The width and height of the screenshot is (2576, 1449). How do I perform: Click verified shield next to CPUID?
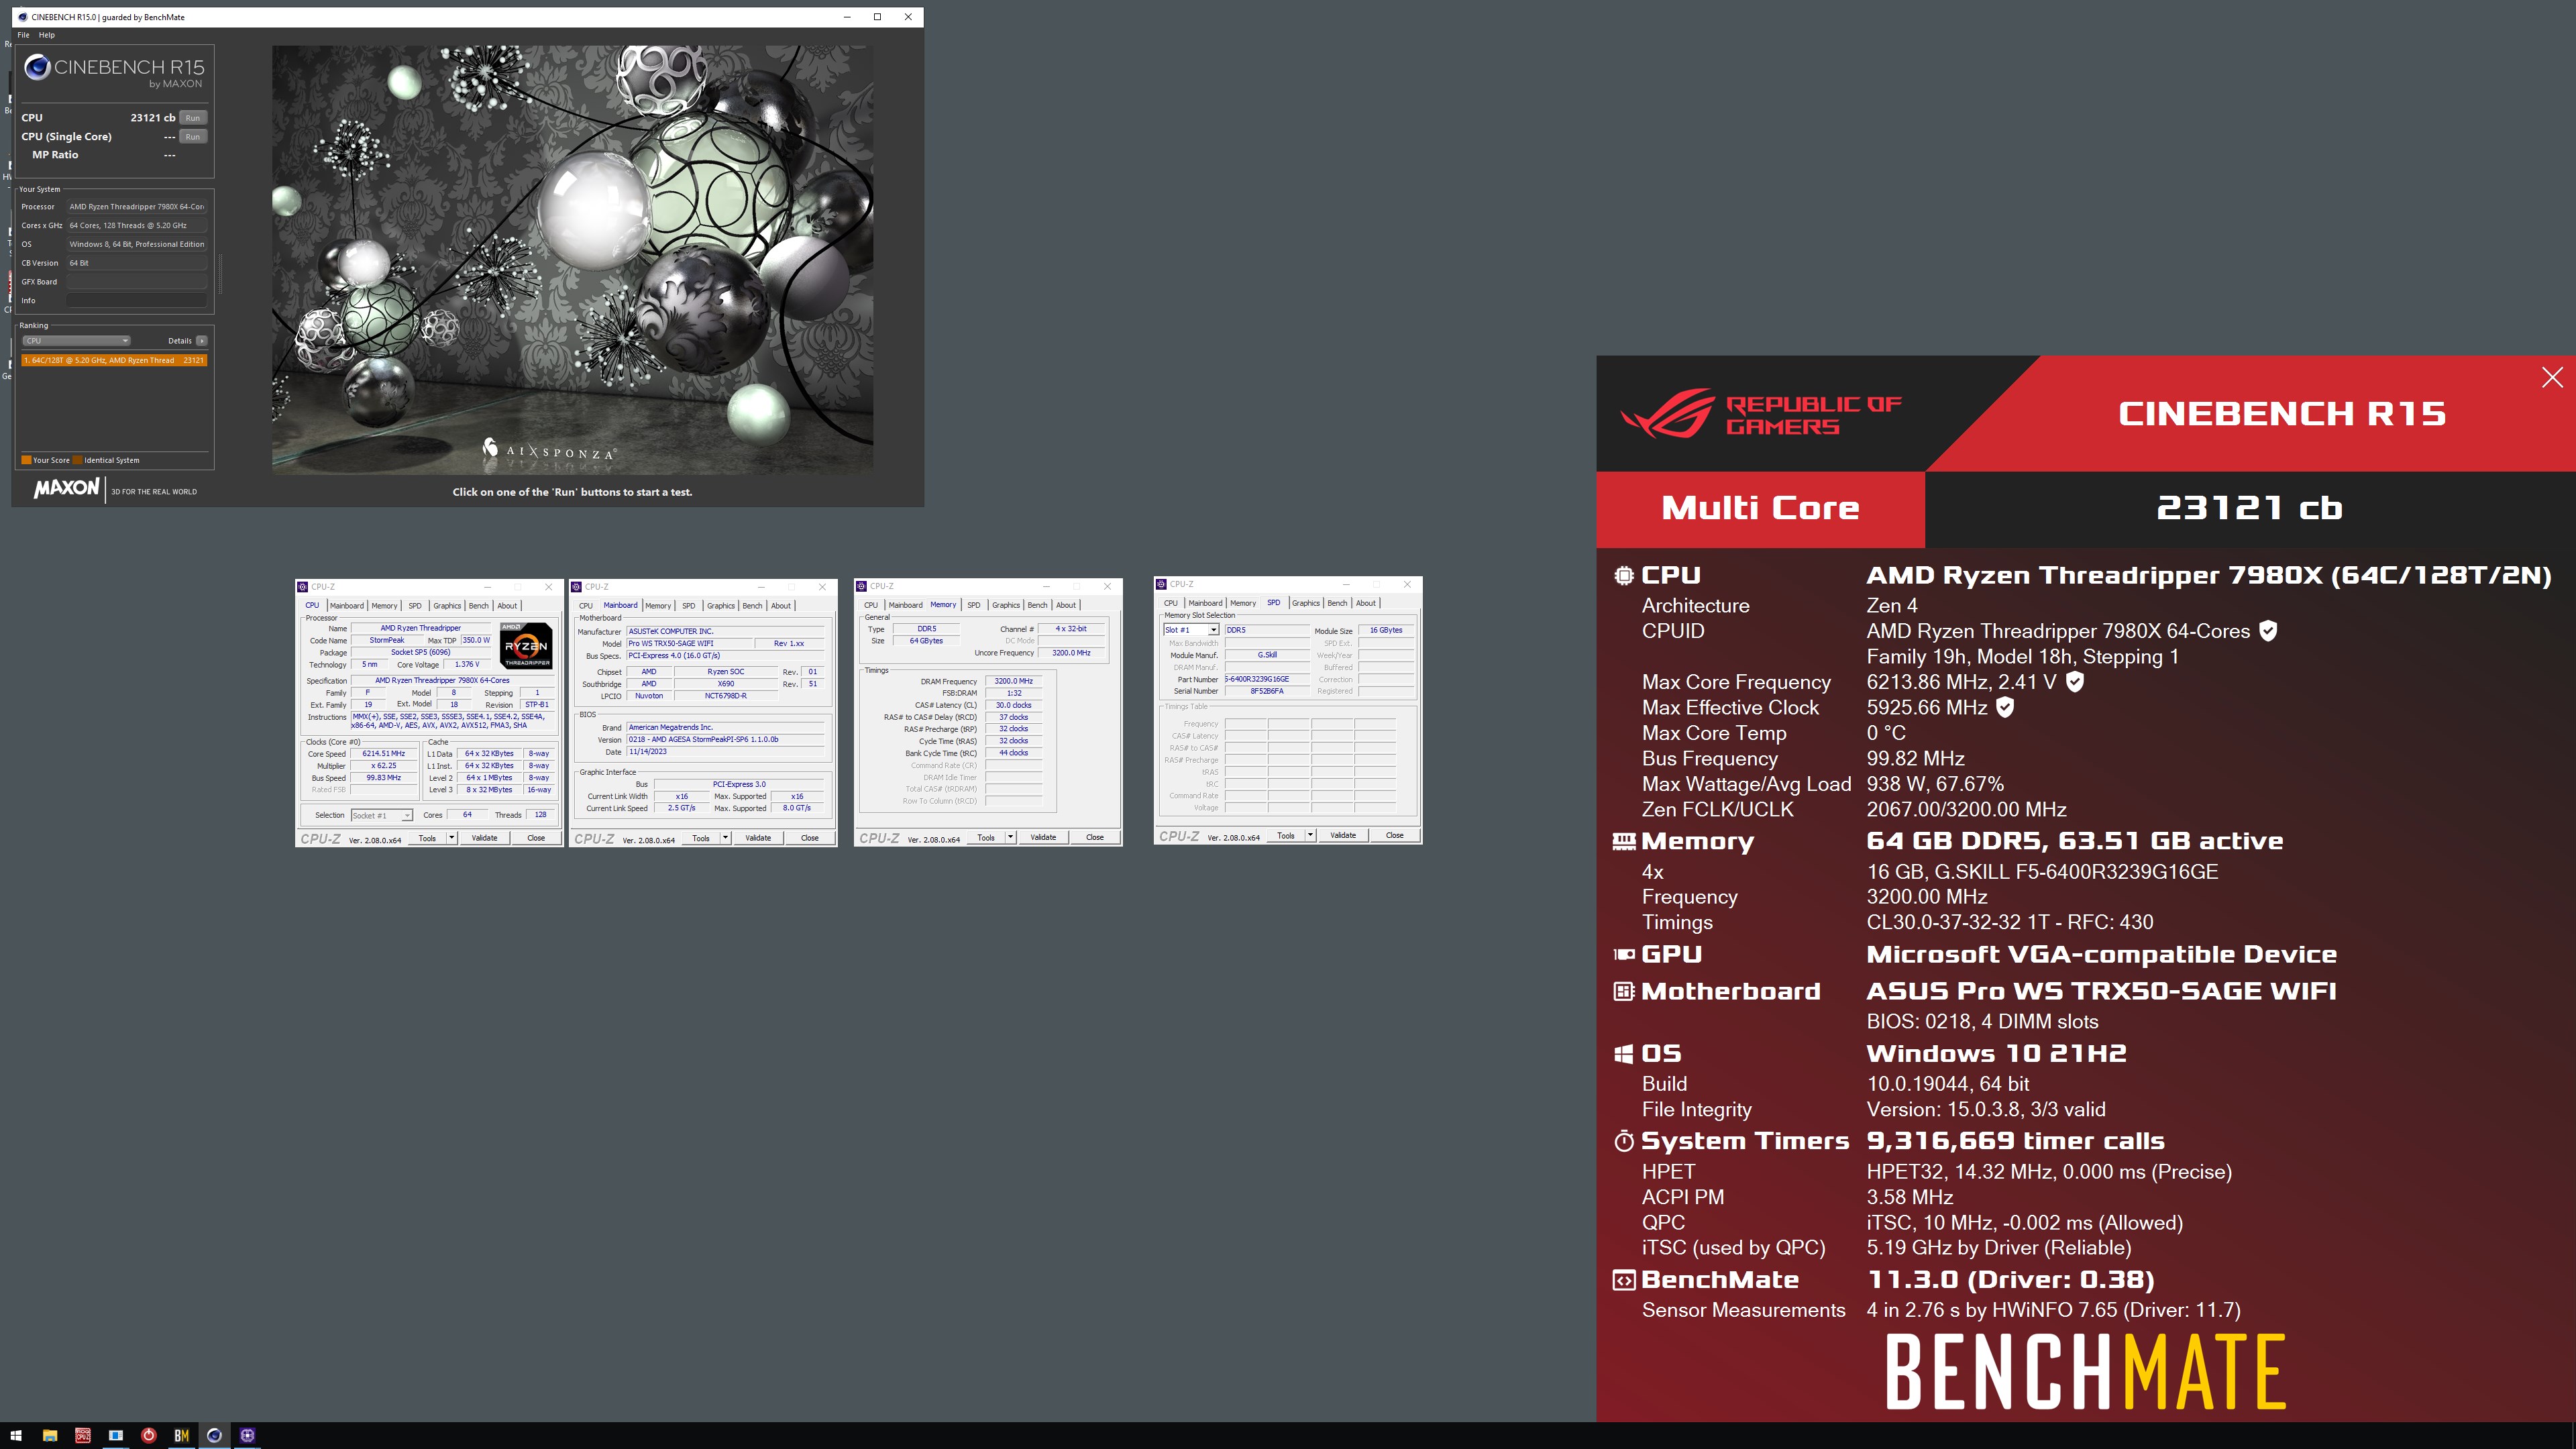[2268, 631]
